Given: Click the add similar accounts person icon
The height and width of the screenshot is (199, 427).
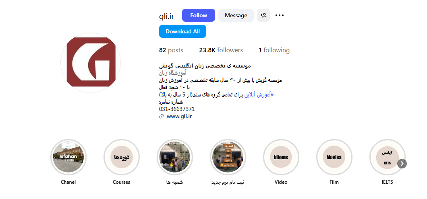Looking at the screenshot, I should 263,15.
